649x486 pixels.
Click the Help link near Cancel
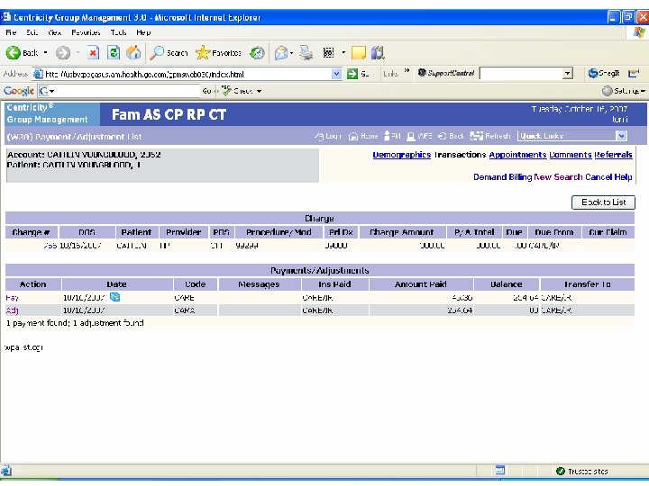pos(623,177)
